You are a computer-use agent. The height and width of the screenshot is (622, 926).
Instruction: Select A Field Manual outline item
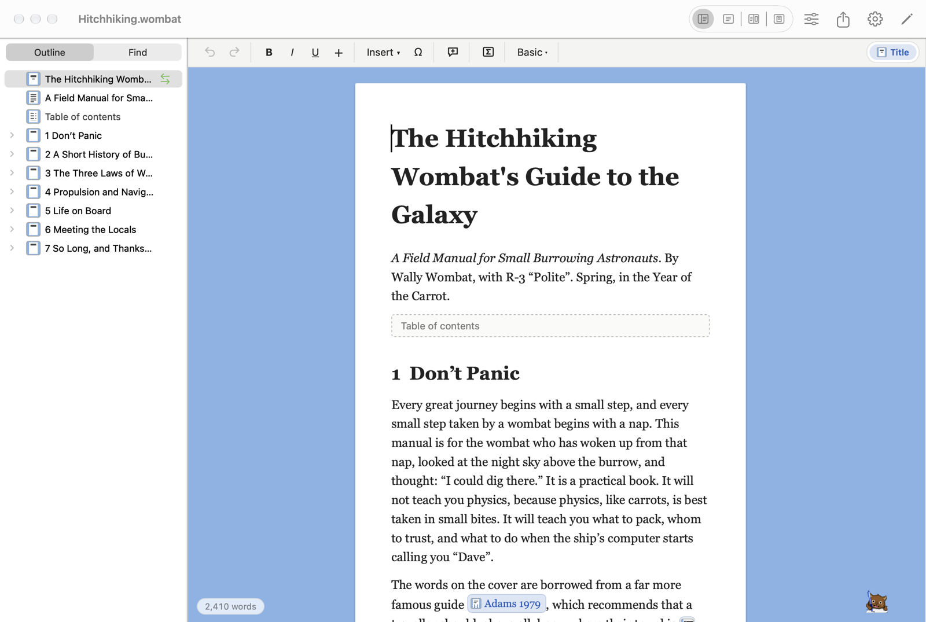(x=93, y=98)
